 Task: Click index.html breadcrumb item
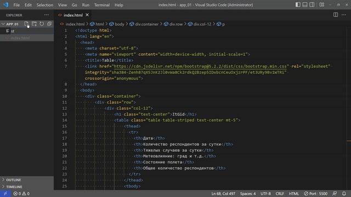click(x=75, y=24)
